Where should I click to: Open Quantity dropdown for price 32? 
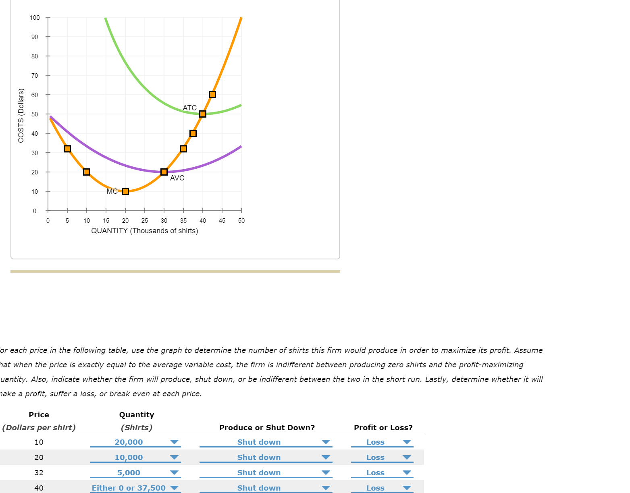(x=135, y=473)
